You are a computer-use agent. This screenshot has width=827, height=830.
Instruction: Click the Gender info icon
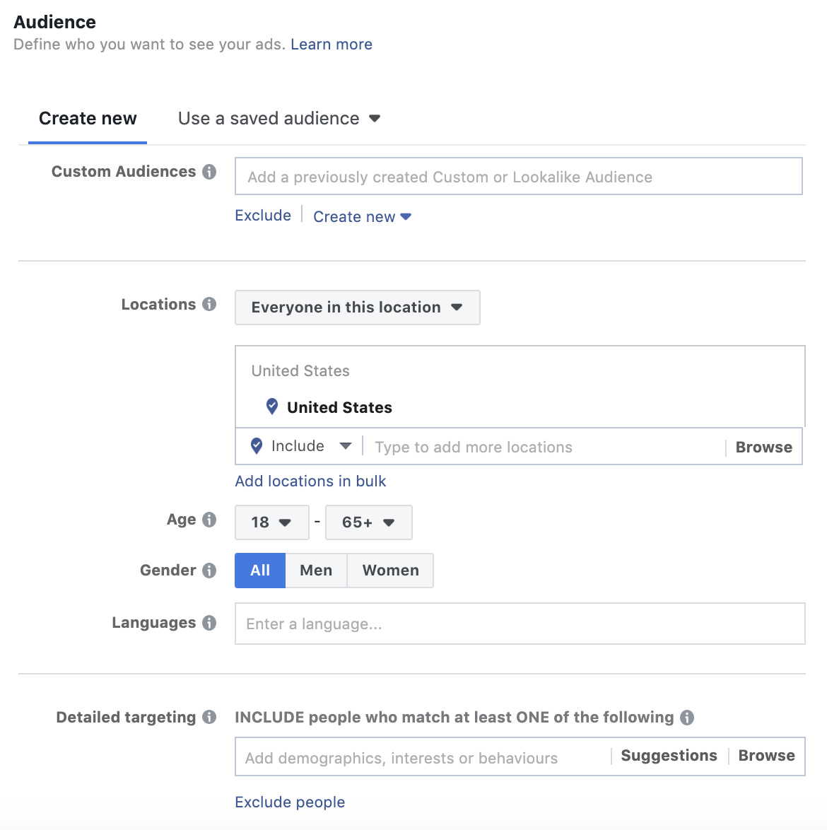click(x=209, y=570)
